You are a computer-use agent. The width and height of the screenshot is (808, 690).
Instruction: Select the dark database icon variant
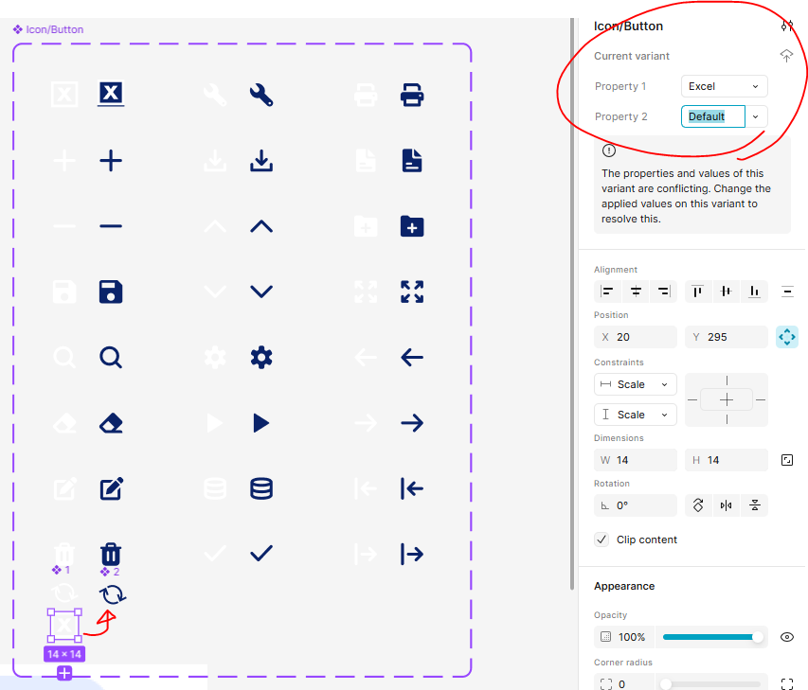(261, 488)
